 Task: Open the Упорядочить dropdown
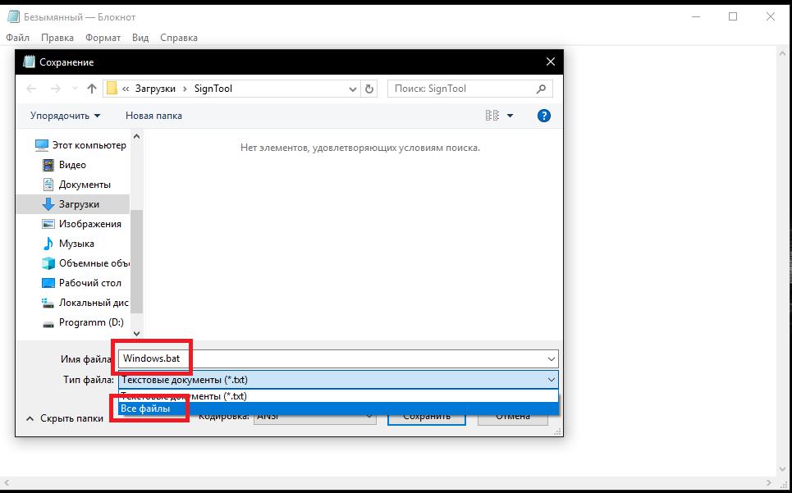(65, 116)
